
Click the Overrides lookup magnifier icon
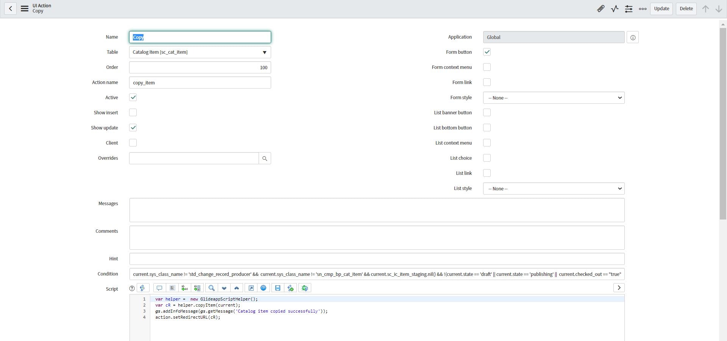click(x=265, y=158)
